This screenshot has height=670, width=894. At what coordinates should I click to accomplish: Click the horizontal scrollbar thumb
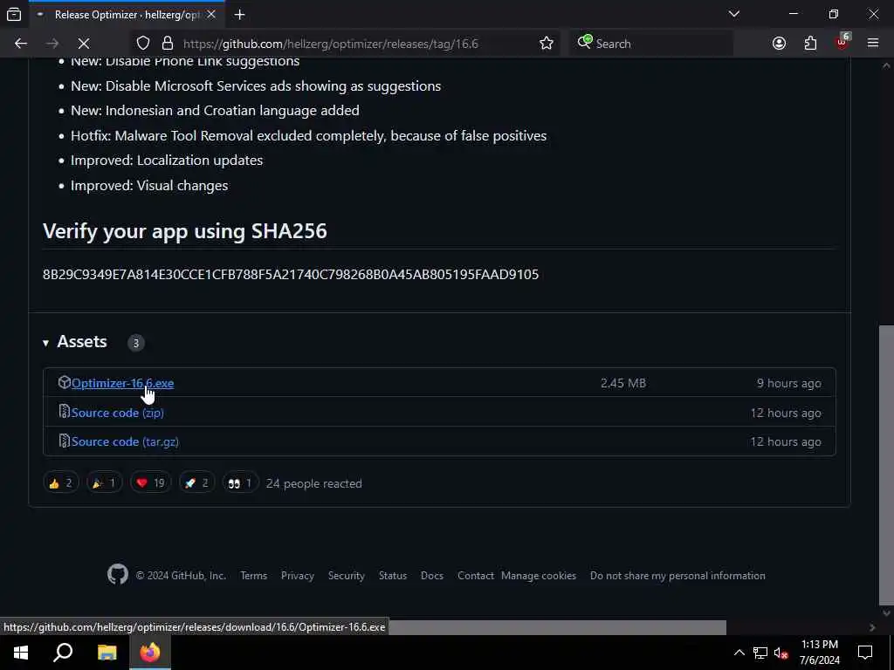point(558,627)
